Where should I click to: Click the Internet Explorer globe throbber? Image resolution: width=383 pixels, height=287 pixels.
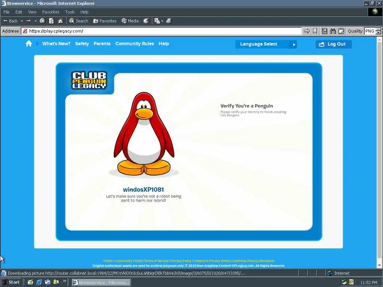[374, 12]
